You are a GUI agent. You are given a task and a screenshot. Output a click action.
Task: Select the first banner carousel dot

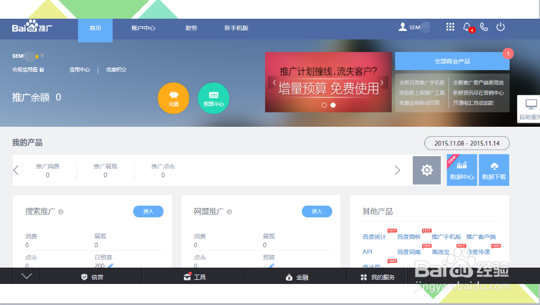(324, 105)
